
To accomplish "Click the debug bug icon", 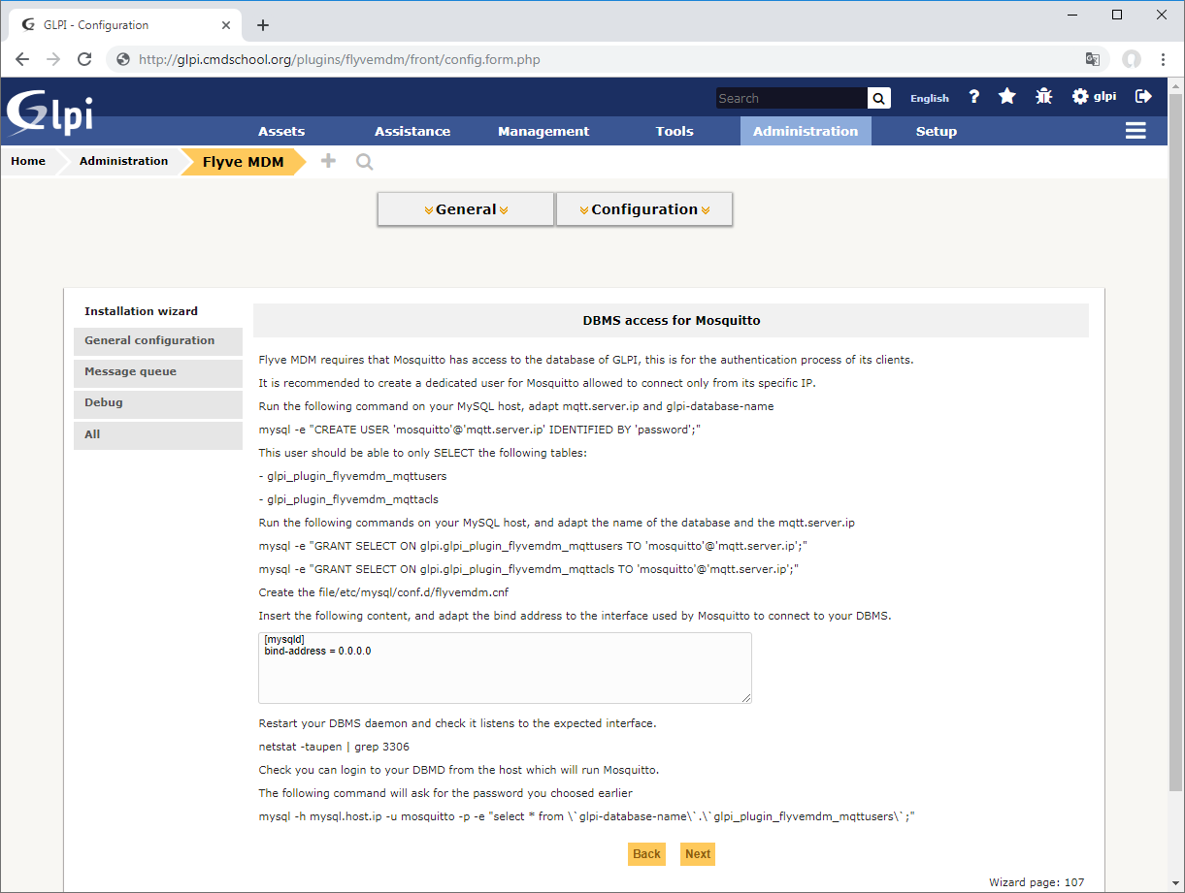I will pyautogui.click(x=1043, y=97).
